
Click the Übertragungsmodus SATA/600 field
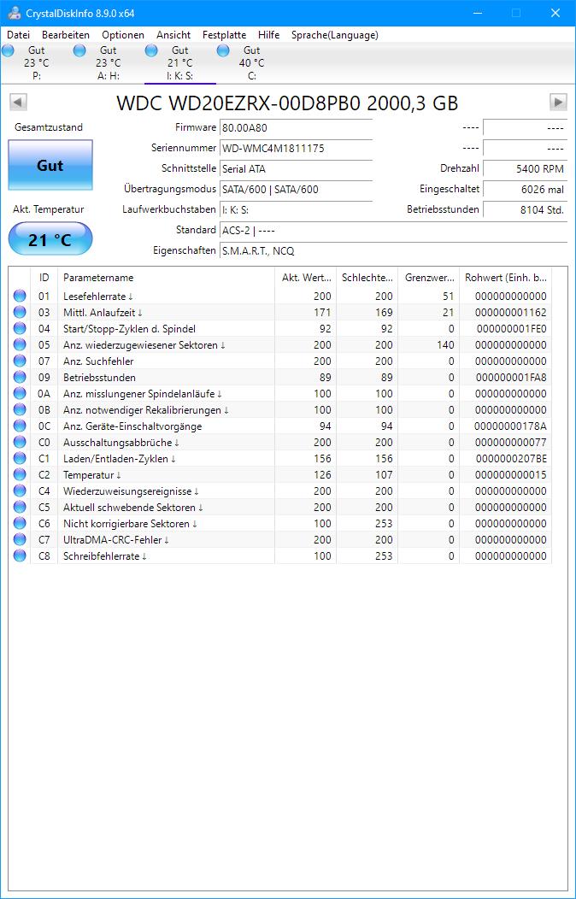[297, 189]
